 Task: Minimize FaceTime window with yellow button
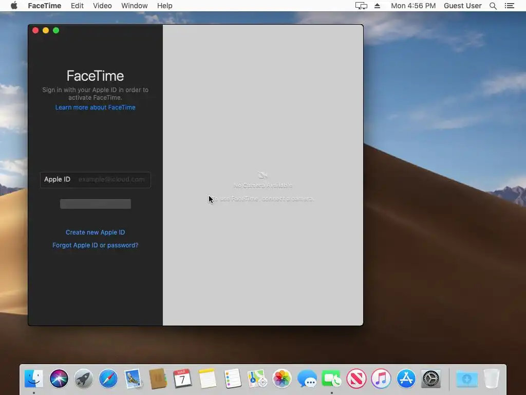pyautogui.click(x=46, y=30)
